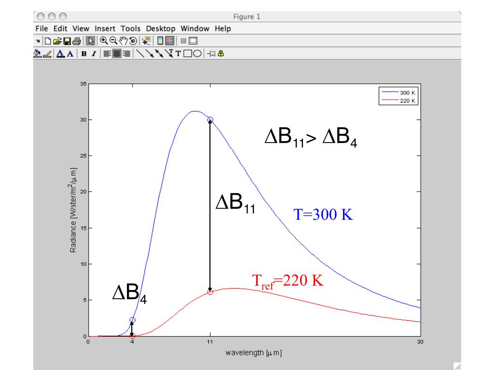The image size is (494, 370).
Task: Print the figure using the printer icon
Action: pyautogui.click(x=77, y=41)
